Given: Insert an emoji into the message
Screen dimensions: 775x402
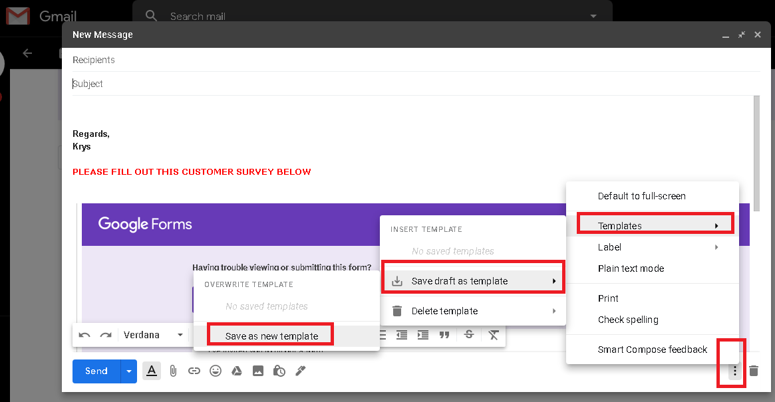Looking at the screenshot, I should (216, 371).
